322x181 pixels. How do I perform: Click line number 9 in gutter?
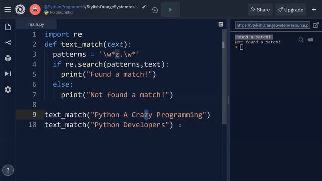pos(34,115)
